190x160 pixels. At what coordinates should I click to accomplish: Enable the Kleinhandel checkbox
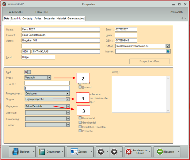[80, 118]
